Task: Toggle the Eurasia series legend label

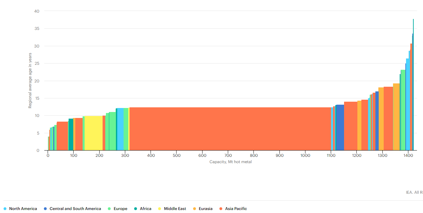Action: (205, 209)
